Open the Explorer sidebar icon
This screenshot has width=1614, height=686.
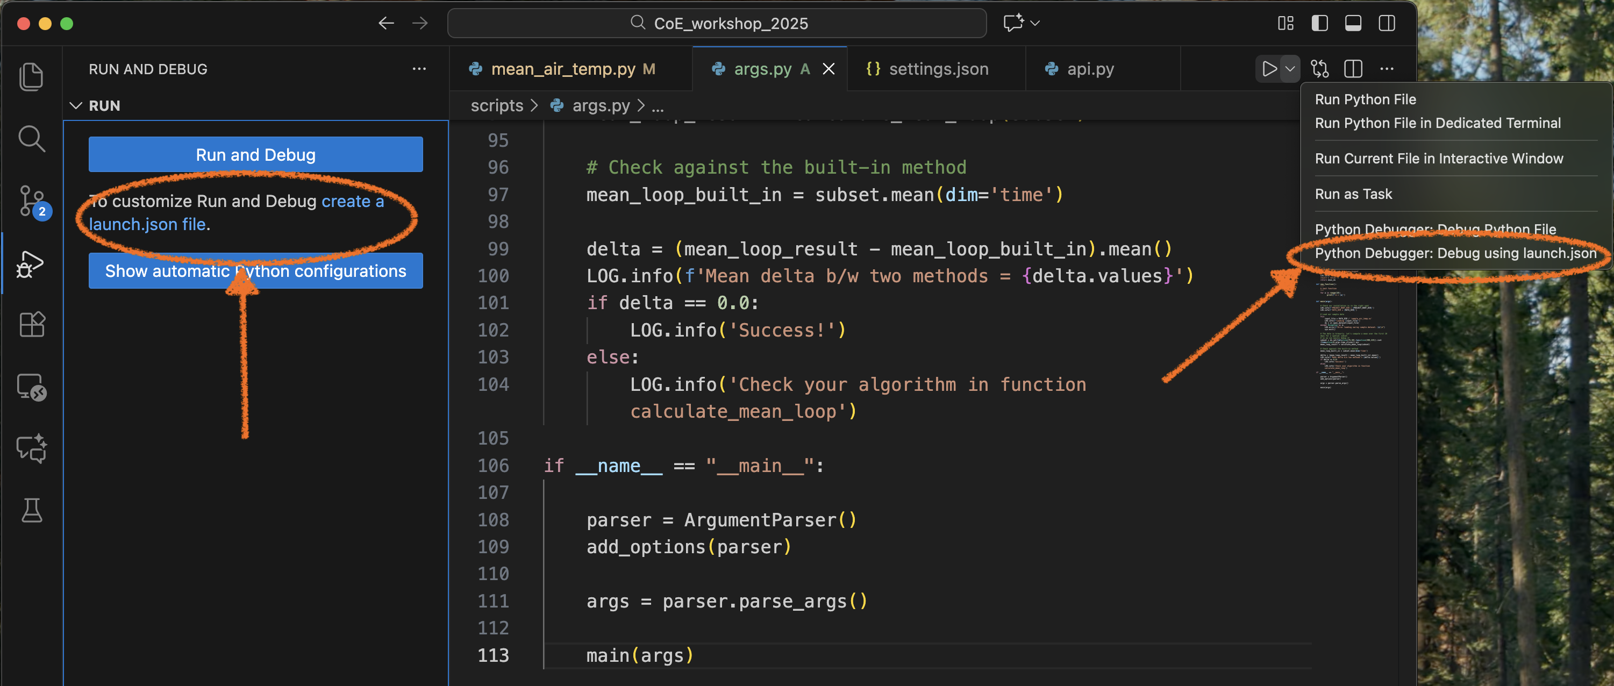tap(31, 76)
